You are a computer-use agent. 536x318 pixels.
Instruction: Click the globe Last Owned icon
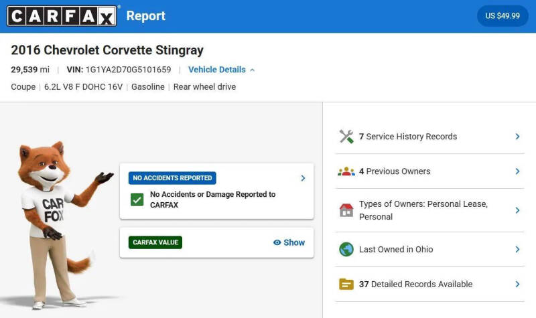pyautogui.click(x=346, y=249)
